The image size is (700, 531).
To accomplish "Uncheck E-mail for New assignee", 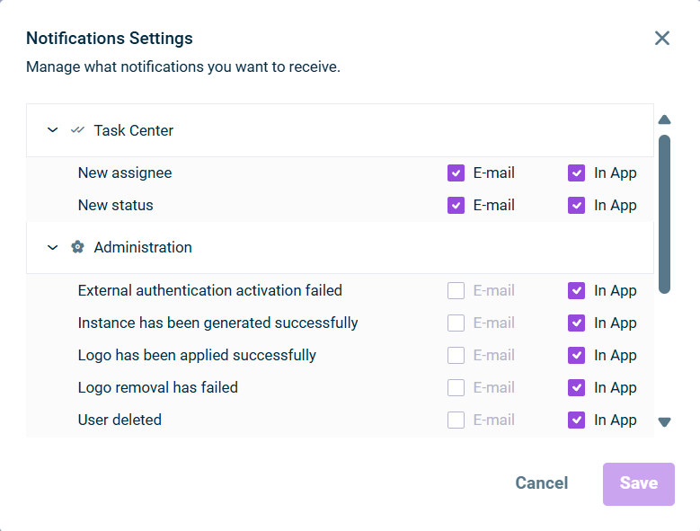I will (x=456, y=173).
